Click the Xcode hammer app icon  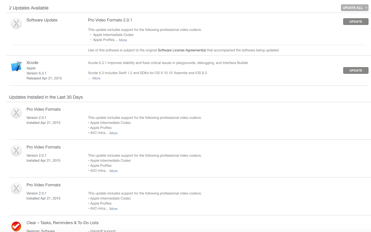16,66
